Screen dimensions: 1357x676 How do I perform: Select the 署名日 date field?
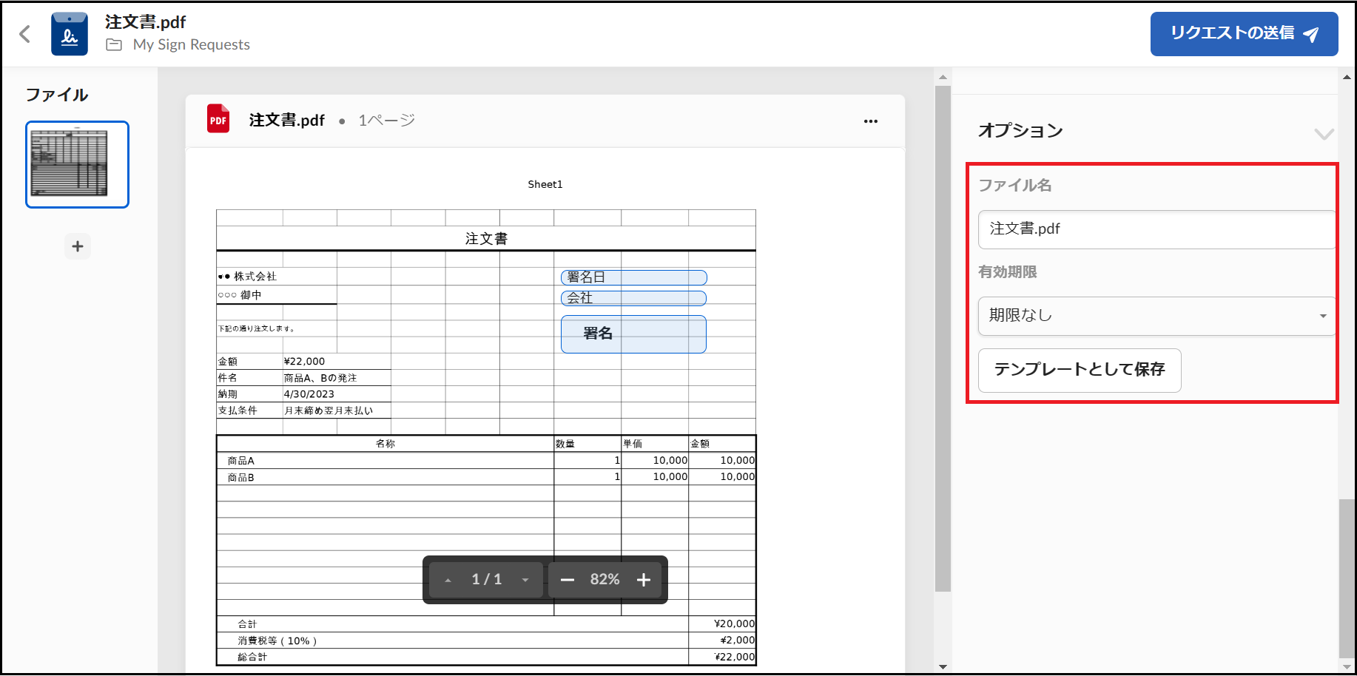(x=633, y=277)
